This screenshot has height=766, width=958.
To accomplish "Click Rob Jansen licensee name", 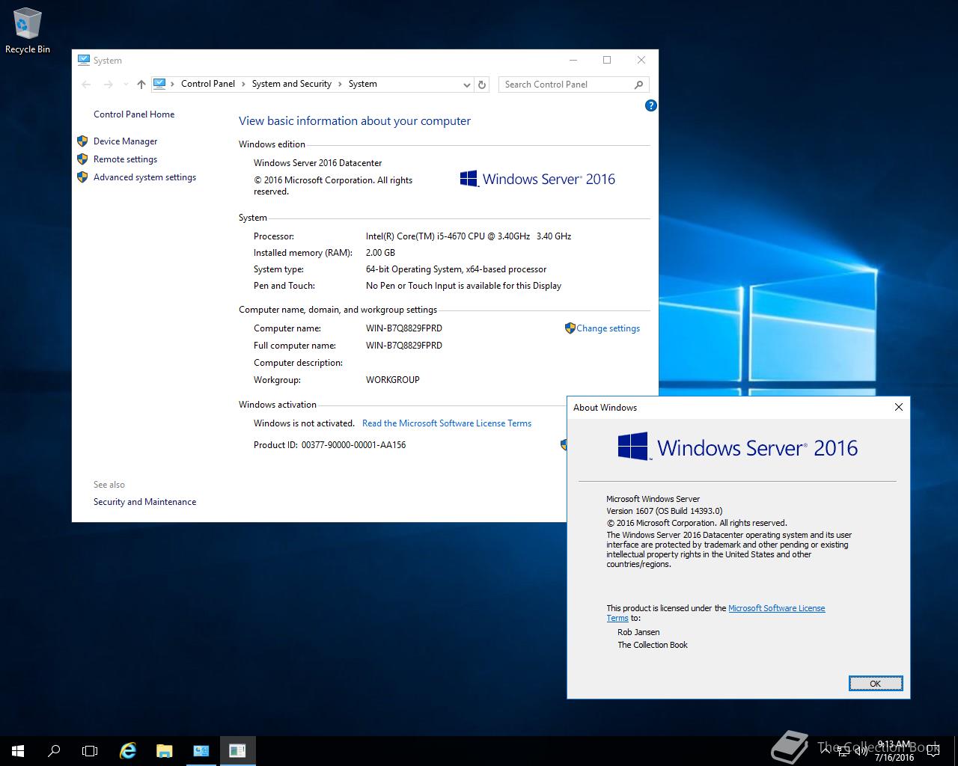I will pyautogui.click(x=638, y=632).
